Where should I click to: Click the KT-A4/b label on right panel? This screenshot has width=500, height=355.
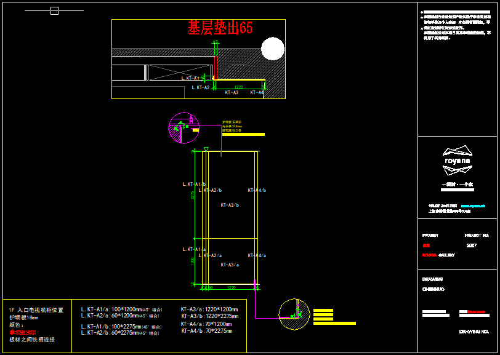click(257, 190)
